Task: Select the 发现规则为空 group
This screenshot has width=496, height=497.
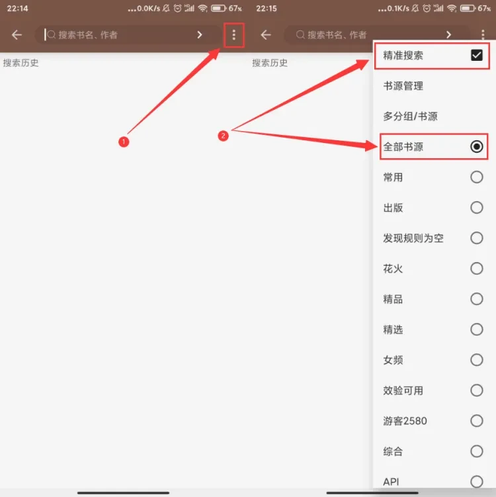Action: 476,238
